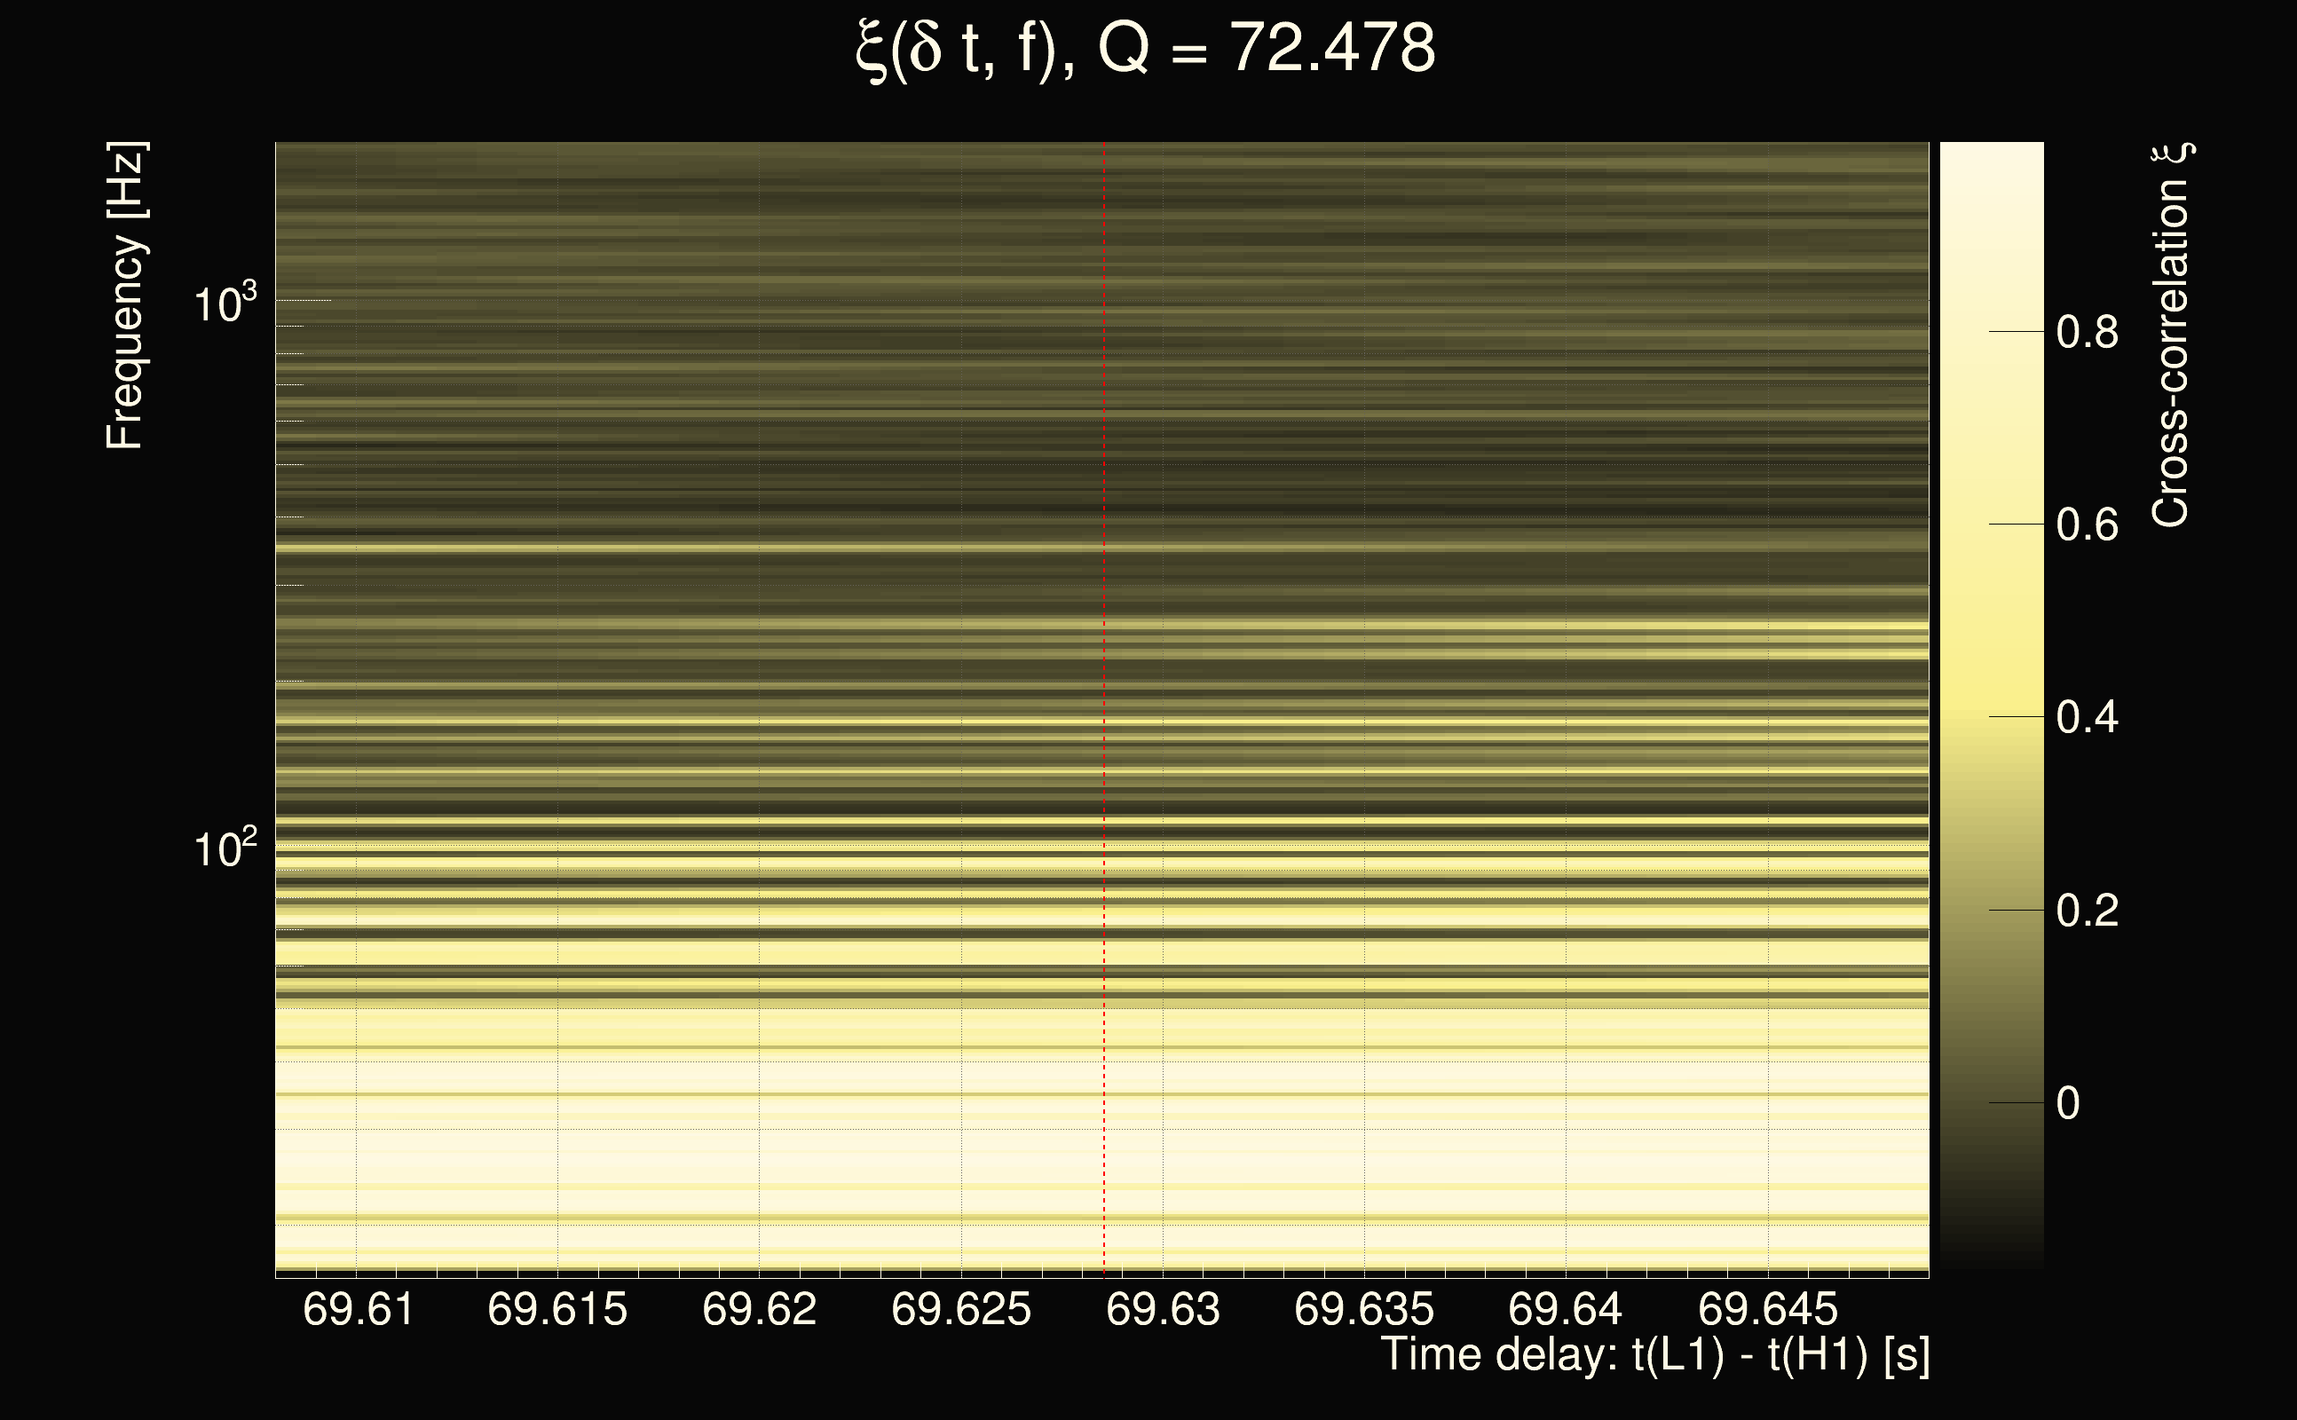Click the plot title showing Q = 72.478
The height and width of the screenshot is (1420, 2297).
[x=1146, y=49]
